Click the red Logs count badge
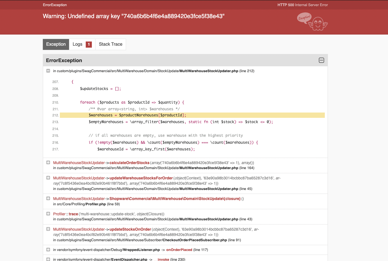 [x=89, y=44]
